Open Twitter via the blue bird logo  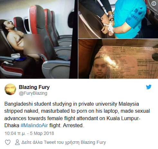pyautogui.click(x=149, y=87)
